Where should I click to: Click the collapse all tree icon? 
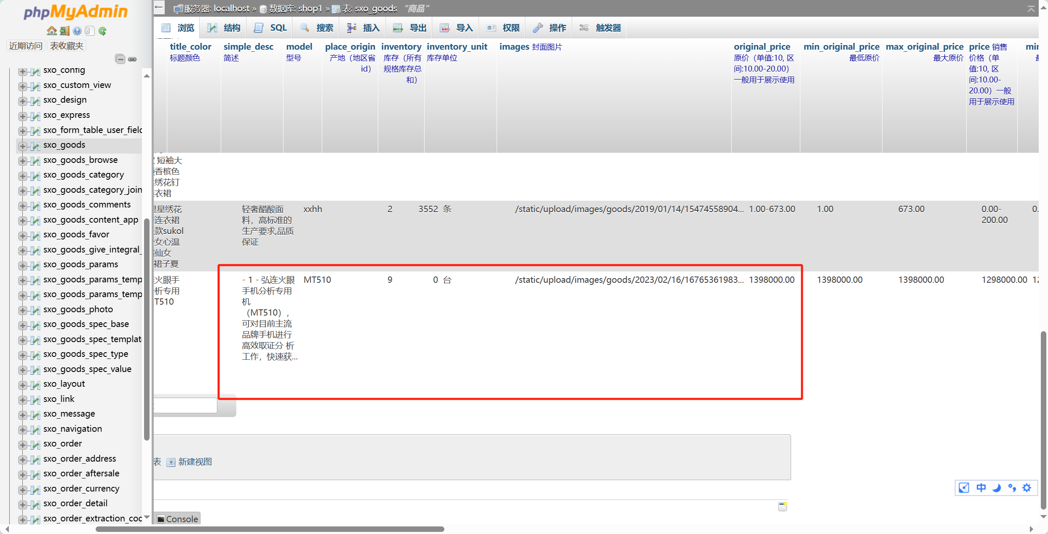[120, 59]
